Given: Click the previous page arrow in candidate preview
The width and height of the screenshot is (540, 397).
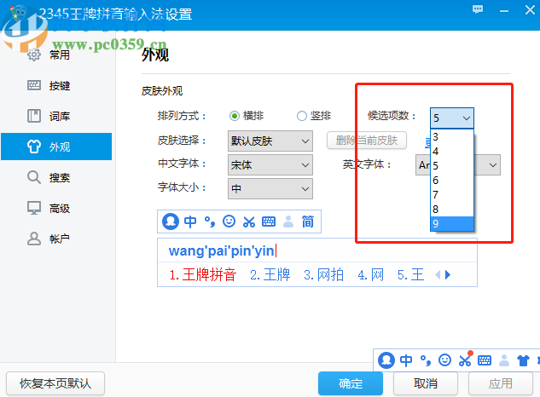Looking at the screenshot, I should point(438,275).
